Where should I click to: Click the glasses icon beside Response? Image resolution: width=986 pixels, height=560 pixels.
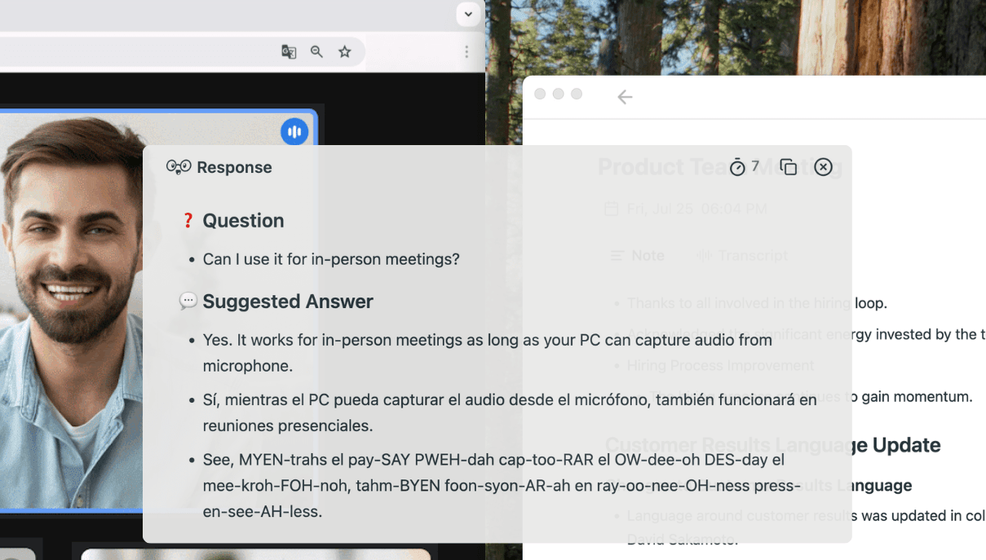click(179, 167)
